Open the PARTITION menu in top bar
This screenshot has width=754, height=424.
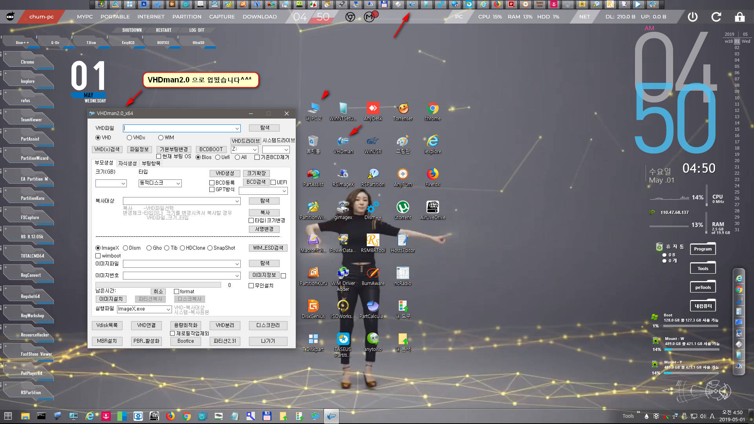point(187,16)
